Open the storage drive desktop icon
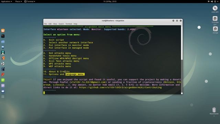Viewport: 220px width, 124px height. click(215, 30)
